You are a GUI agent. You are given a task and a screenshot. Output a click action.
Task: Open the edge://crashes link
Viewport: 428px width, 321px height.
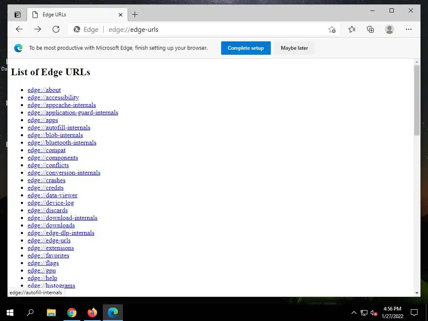(46, 180)
